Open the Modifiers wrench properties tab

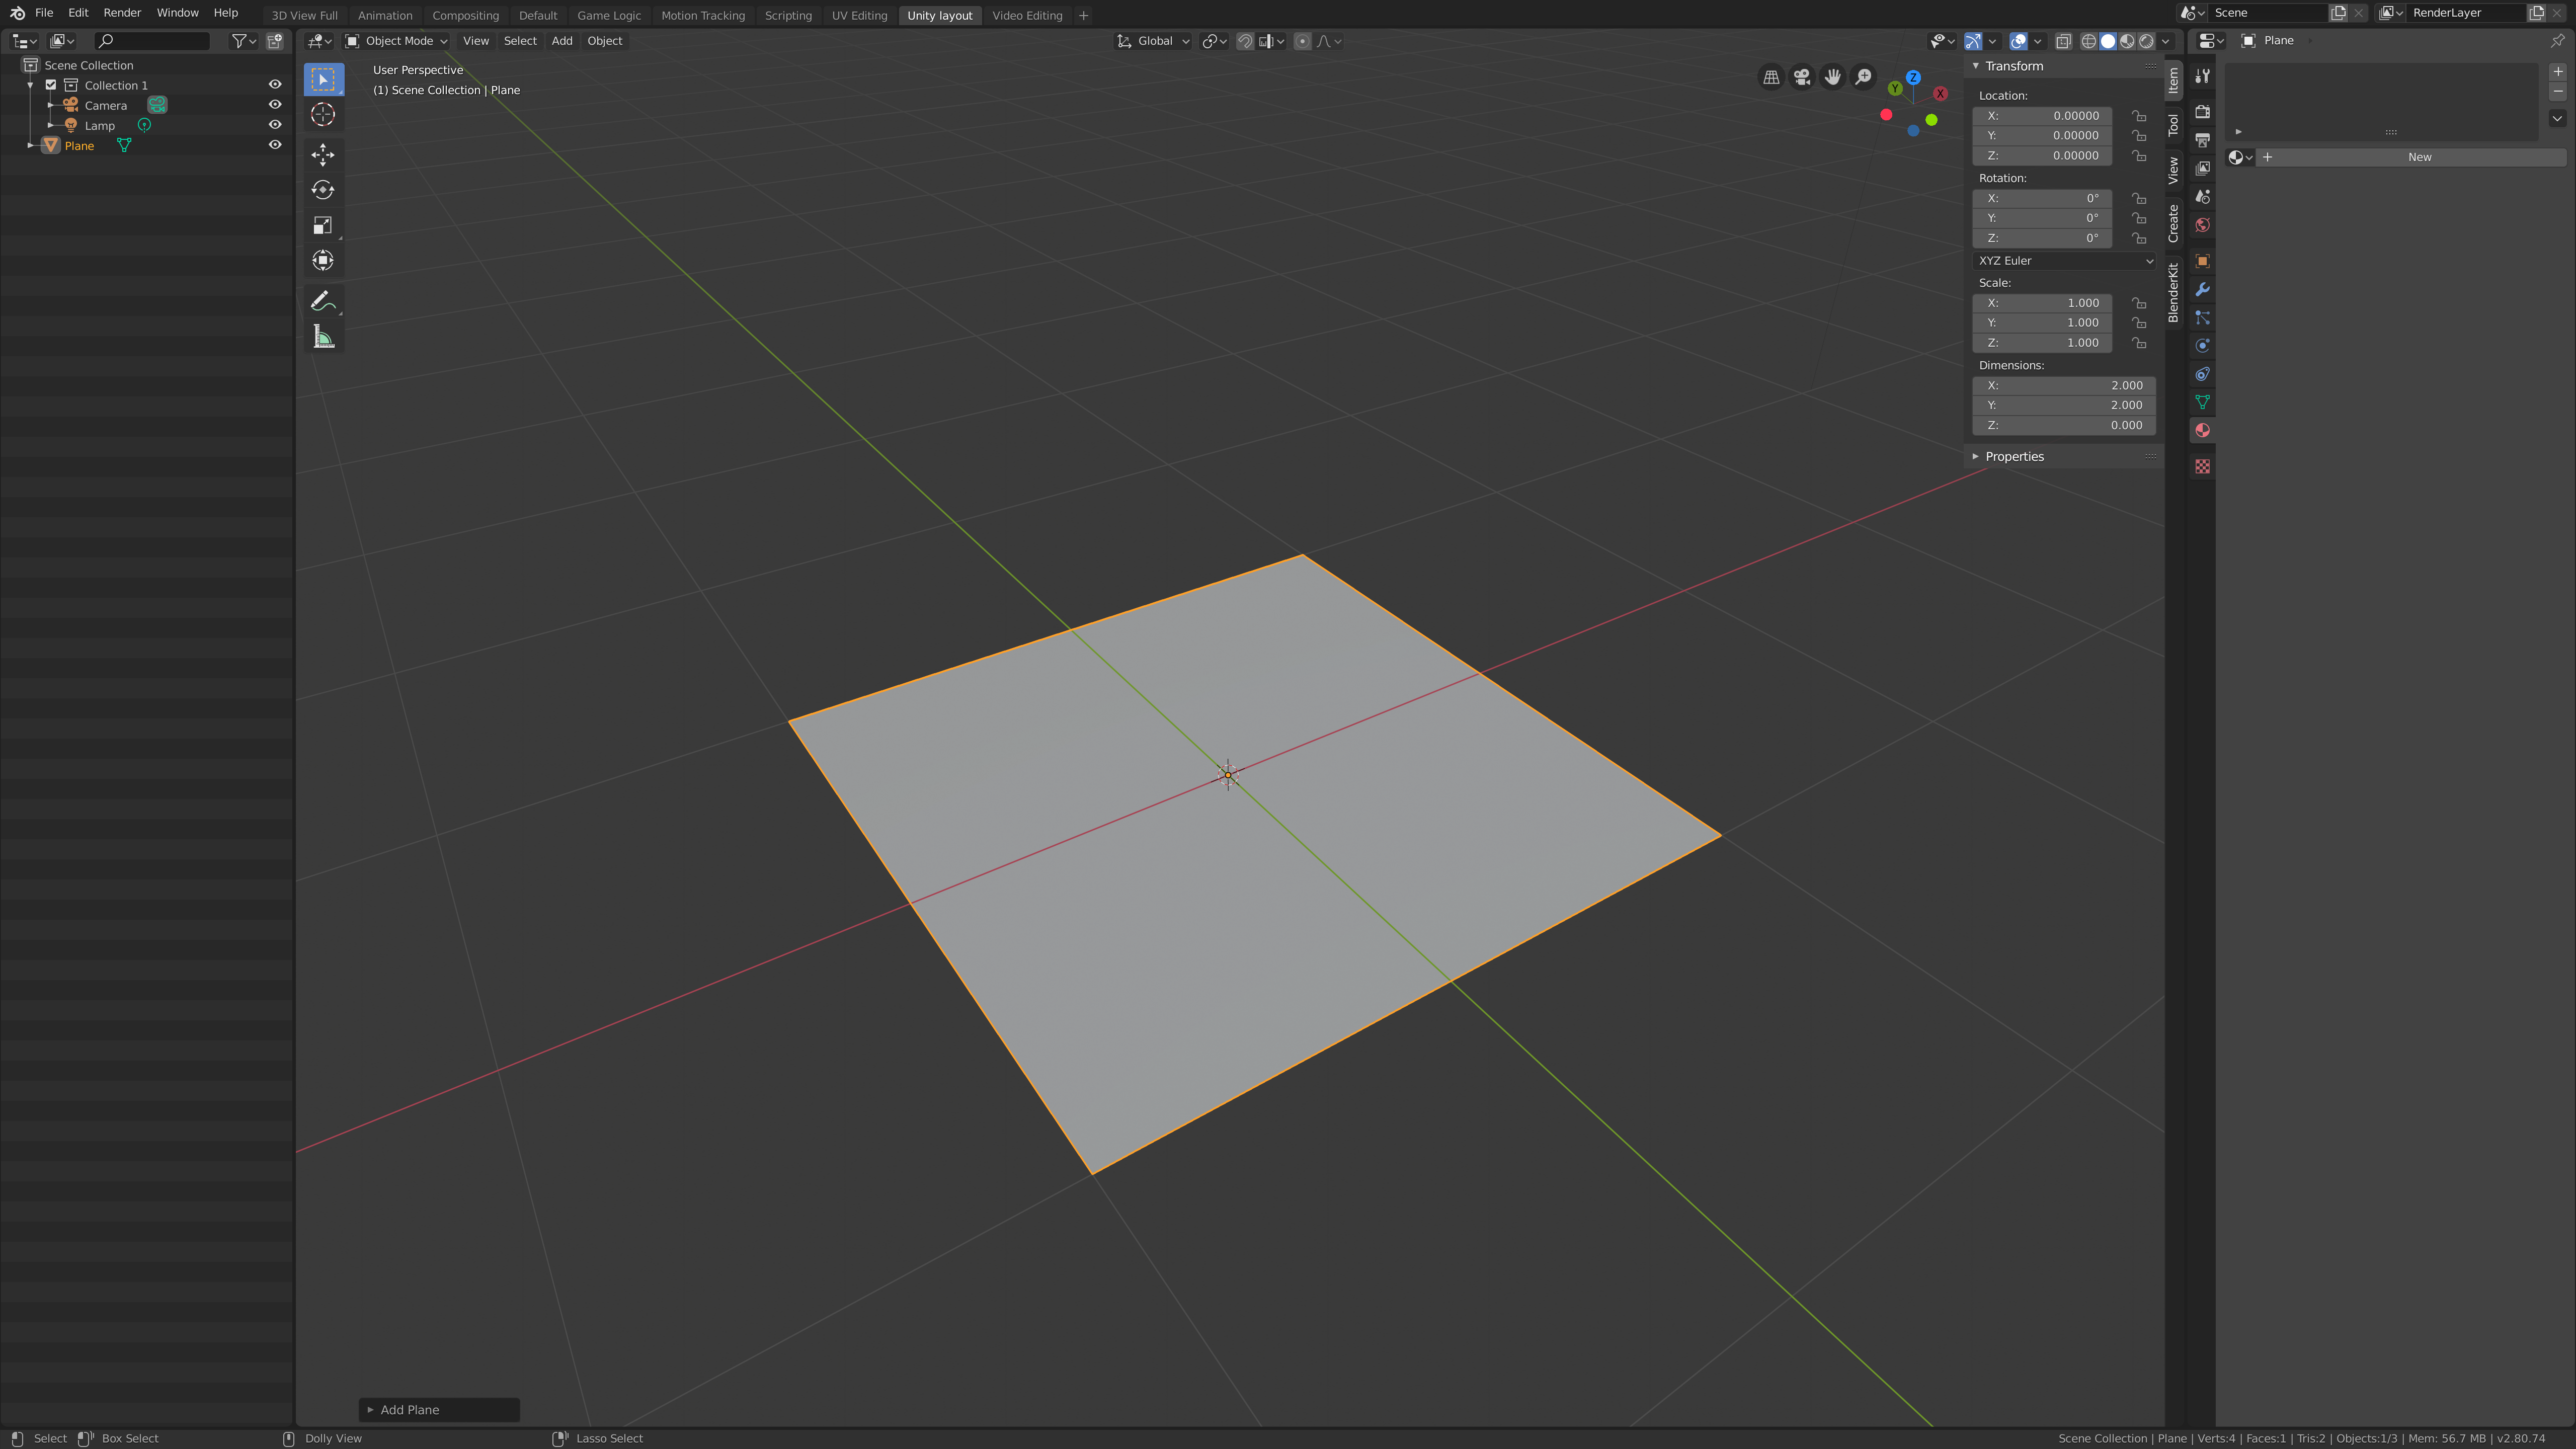(x=2202, y=289)
